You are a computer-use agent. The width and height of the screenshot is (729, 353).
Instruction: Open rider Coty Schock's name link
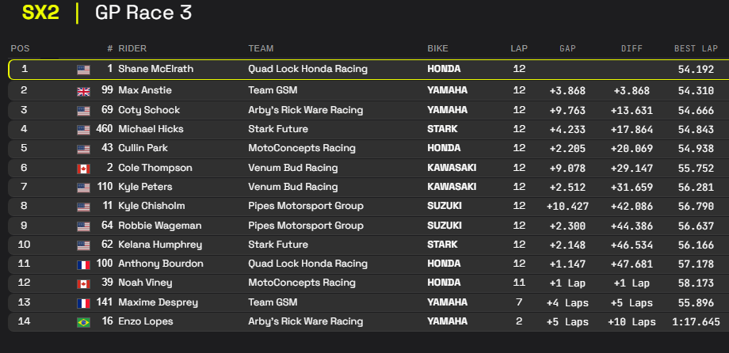pyautogui.click(x=149, y=110)
